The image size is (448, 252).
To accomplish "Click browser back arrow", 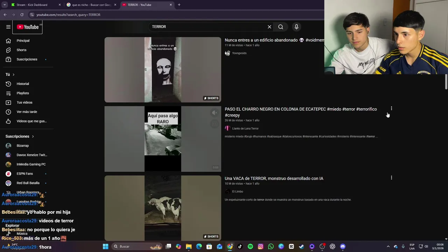I will (x=5, y=15).
